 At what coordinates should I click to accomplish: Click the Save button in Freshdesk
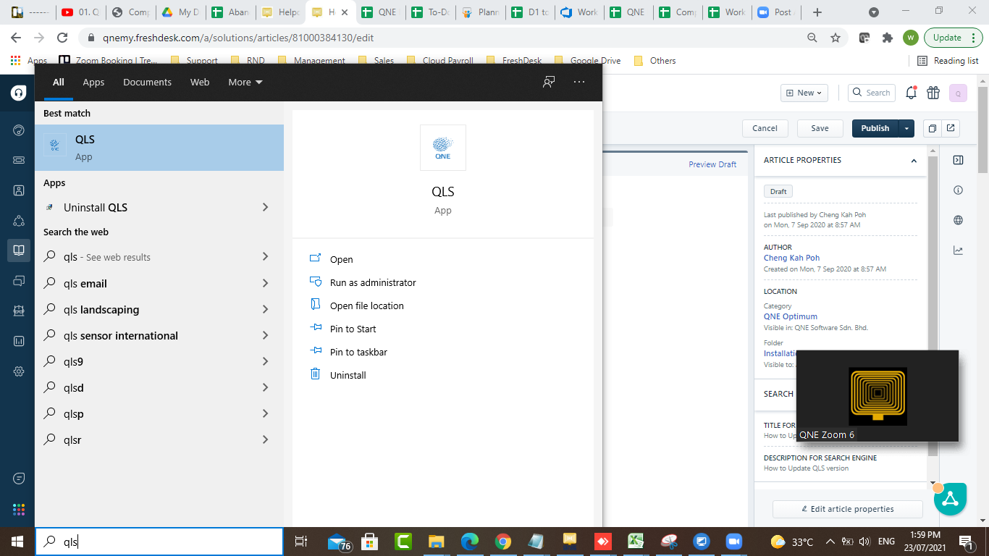click(820, 128)
